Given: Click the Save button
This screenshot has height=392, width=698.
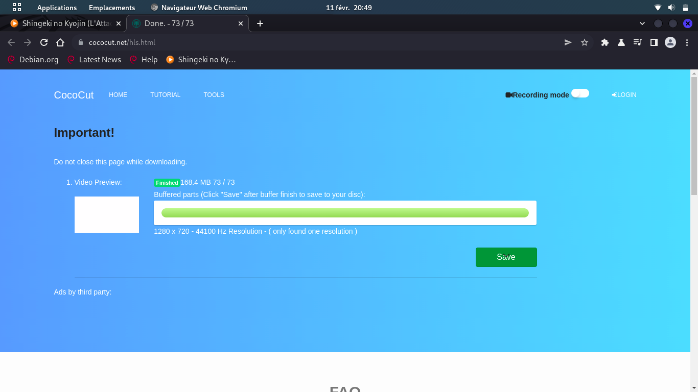Looking at the screenshot, I should click(x=506, y=257).
